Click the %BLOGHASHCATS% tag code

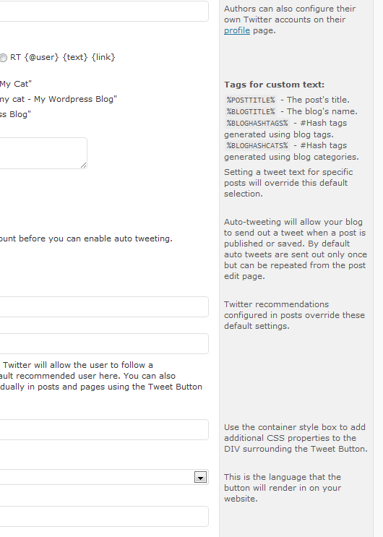[x=257, y=145]
